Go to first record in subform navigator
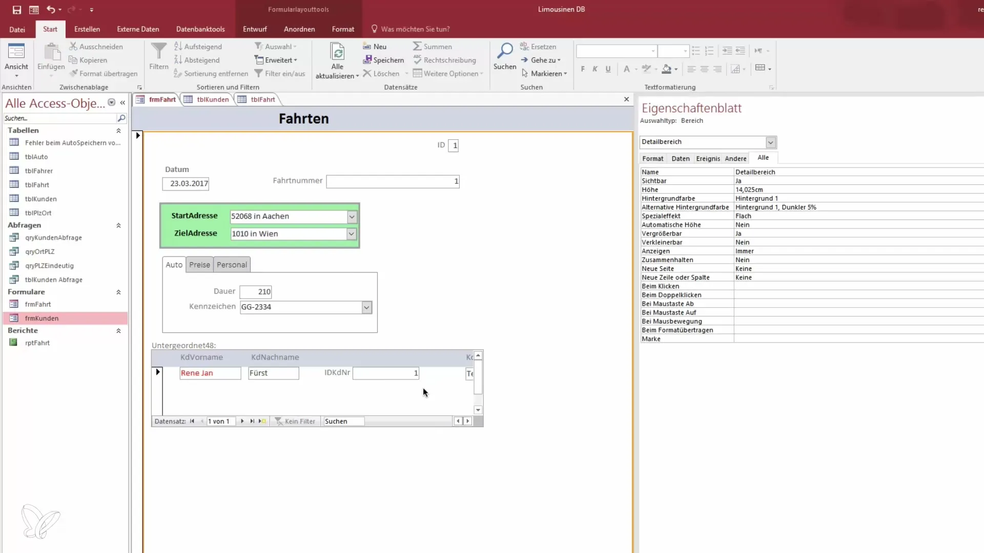Viewport: 984px width, 553px height. point(192,421)
